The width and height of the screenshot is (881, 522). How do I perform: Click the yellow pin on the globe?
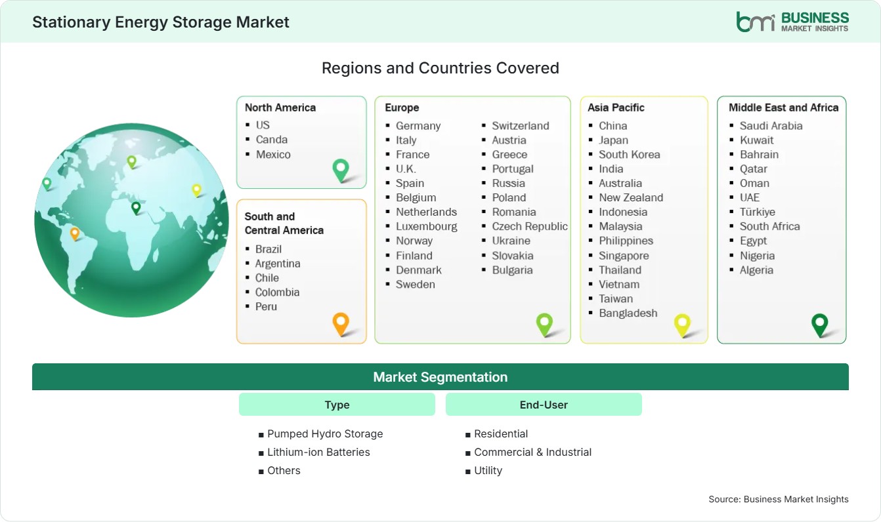click(x=196, y=190)
